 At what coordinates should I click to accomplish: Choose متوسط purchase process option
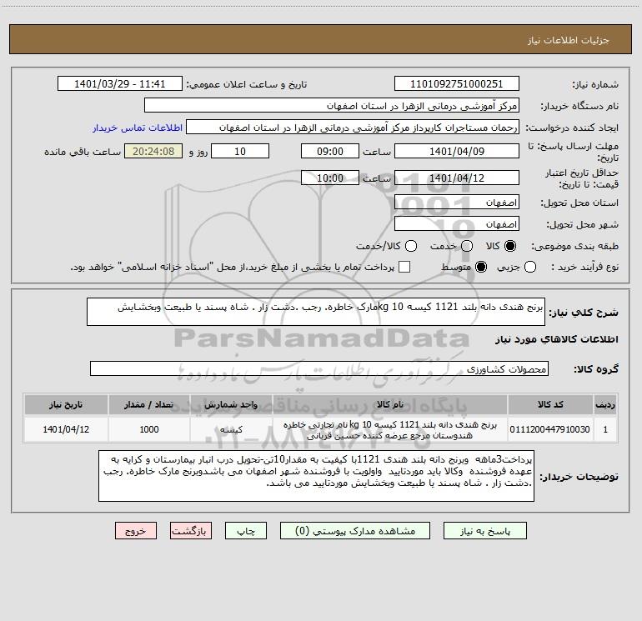tap(481, 267)
